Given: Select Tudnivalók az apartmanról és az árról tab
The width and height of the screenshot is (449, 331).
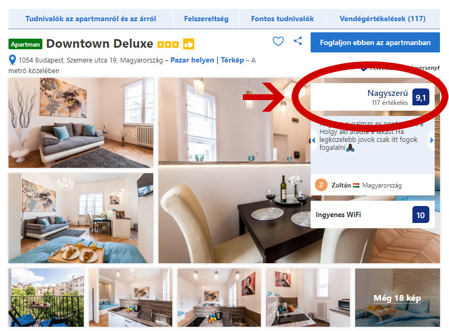Looking at the screenshot, I should pos(91,19).
